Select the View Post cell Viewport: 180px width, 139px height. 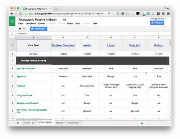[x=33, y=45]
